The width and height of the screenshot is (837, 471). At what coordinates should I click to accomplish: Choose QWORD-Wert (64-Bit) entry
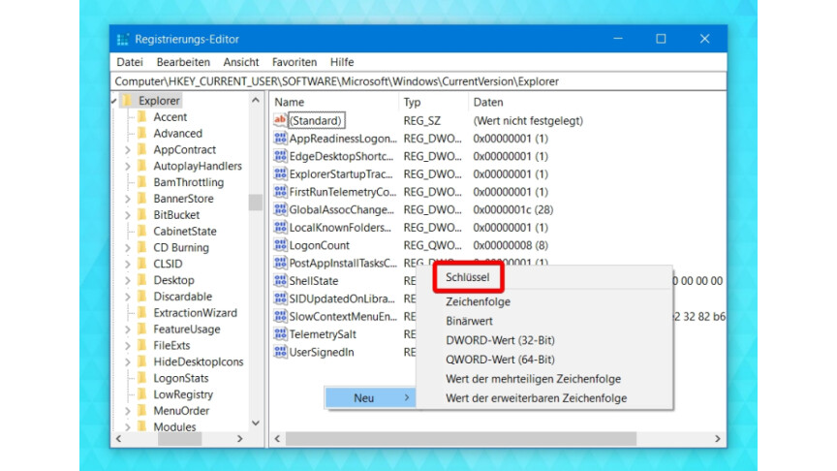point(500,360)
